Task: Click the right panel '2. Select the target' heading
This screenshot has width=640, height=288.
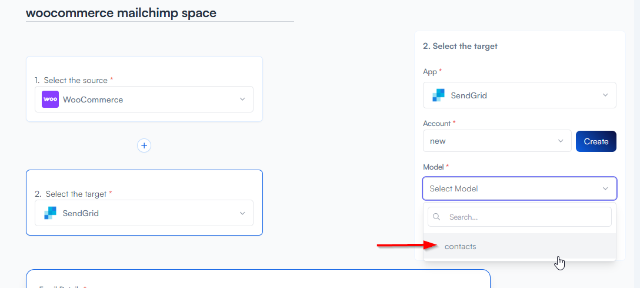Action: click(460, 46)
